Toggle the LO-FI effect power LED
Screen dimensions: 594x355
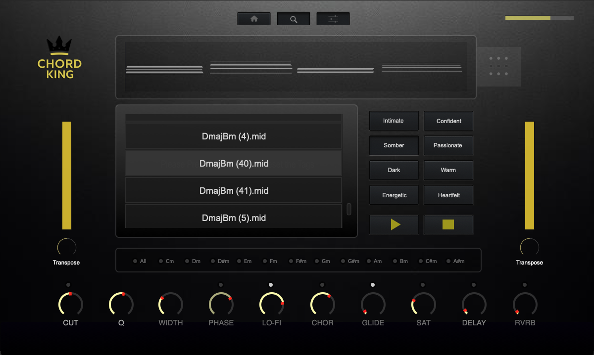click(271, 285)
